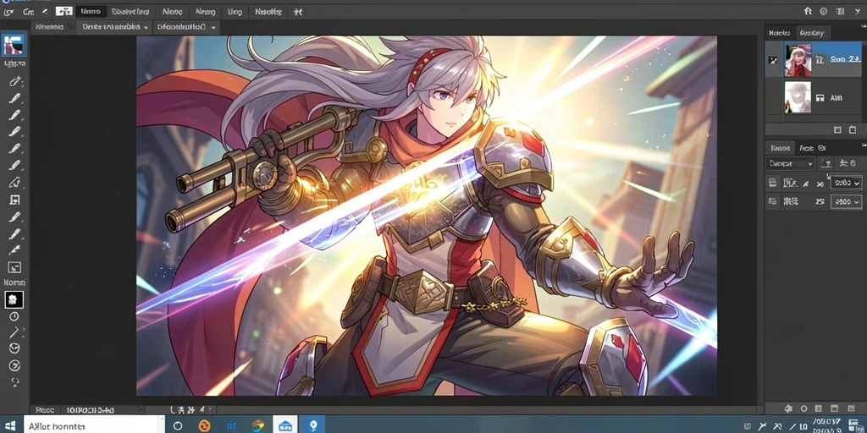
Task: Click the home icon in the title bar
Action: [808, 11]
